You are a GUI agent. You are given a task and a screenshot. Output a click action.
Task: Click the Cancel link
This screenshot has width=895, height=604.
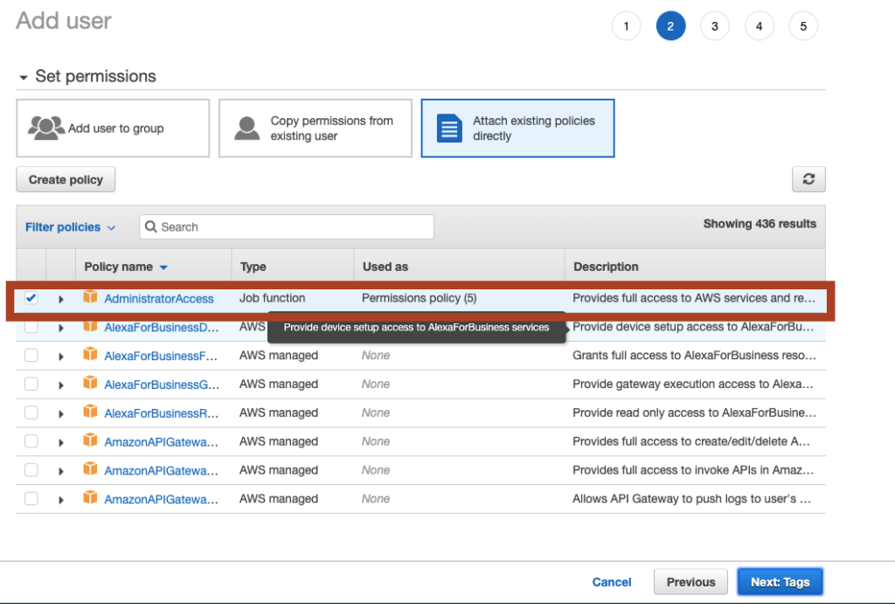[611, 582]
